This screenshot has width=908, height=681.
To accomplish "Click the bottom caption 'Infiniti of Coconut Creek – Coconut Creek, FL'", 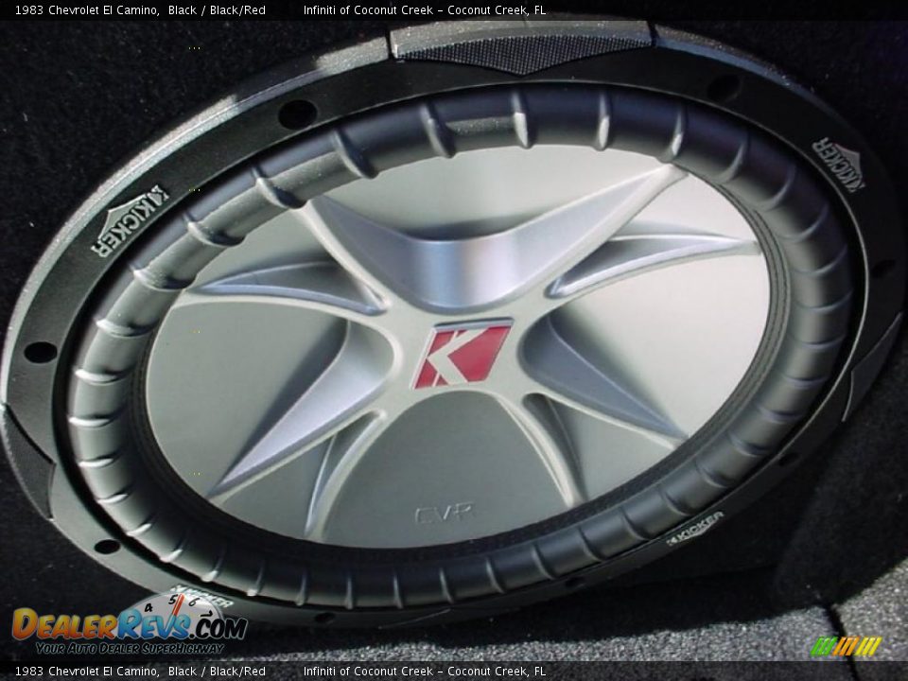I will coord(425,672).
